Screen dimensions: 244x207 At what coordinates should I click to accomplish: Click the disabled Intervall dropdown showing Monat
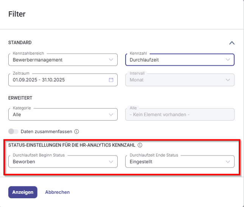pos(179,80)
